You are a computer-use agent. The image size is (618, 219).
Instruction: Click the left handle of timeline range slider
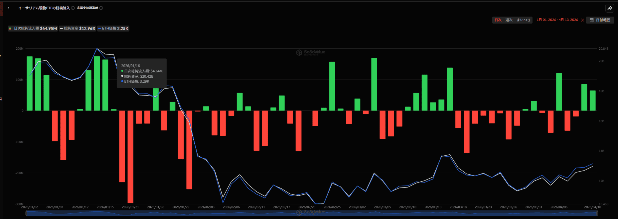click(26, 214)
